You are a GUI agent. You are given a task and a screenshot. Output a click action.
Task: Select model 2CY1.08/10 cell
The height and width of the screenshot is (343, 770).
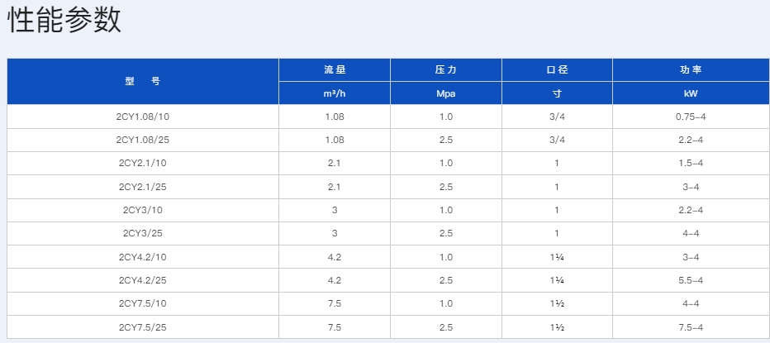point(143,117)
